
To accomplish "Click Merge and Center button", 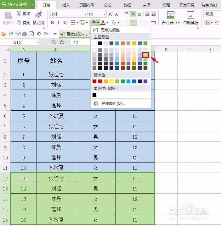I will (171, 18).
